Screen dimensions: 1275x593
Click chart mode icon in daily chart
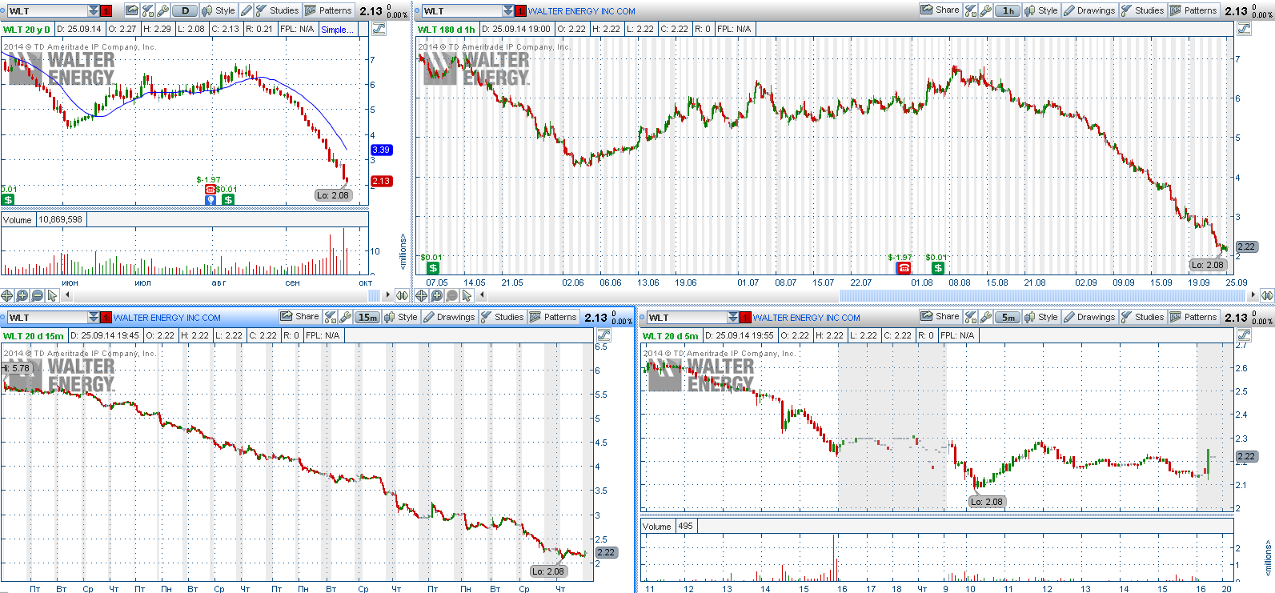point(379,29)
